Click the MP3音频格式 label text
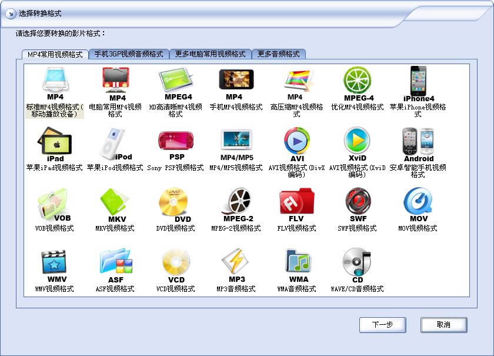This screenshot has width=494, height=356. coord(236,288)
